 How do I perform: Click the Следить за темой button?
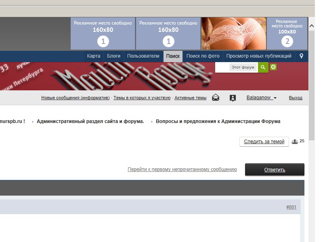point(264,142)
